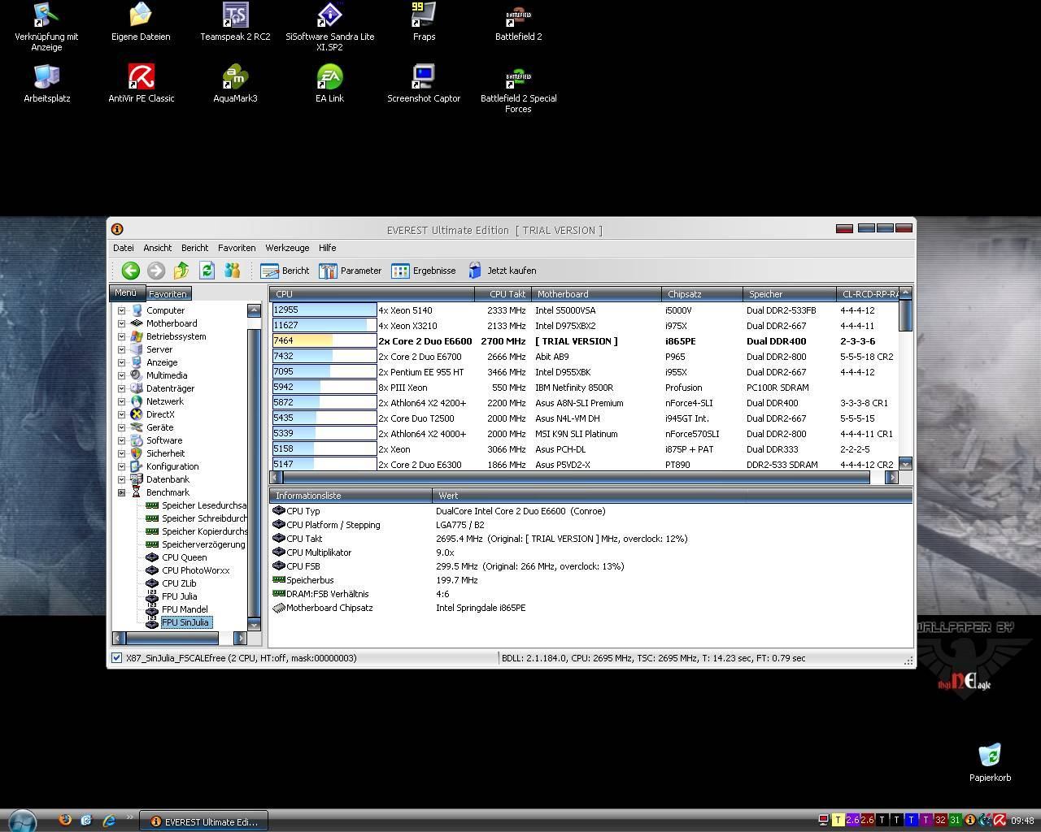Open the Bericht report toolbar button

[285, 271]
